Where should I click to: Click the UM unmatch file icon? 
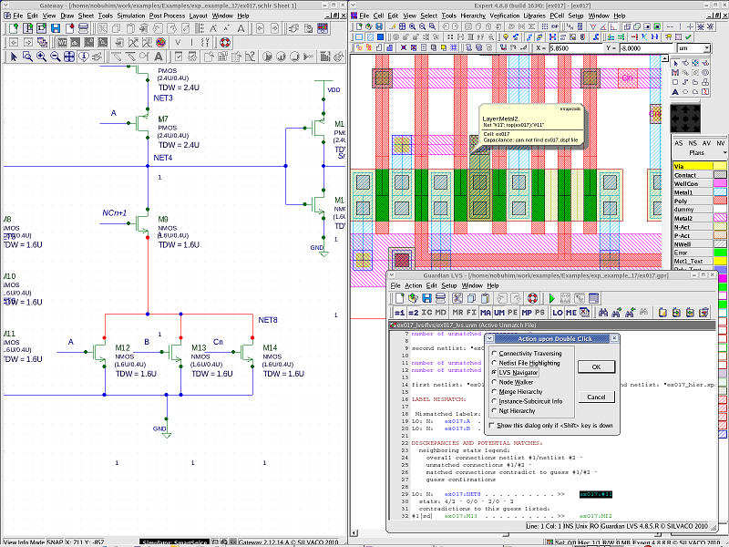[499, 313]
